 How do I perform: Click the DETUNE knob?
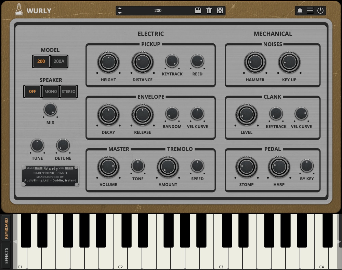[63, 145]
